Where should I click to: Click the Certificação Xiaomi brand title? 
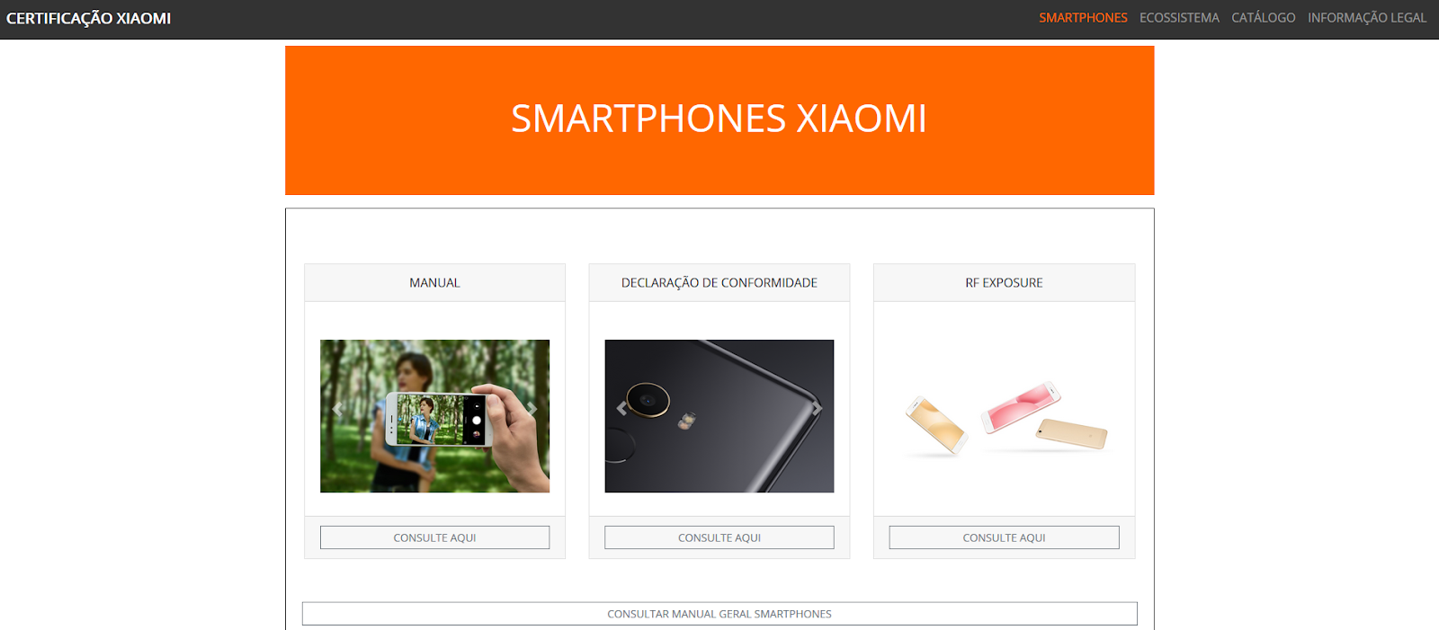88,19
